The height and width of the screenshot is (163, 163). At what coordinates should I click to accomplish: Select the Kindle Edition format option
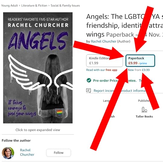pos(104,61)
